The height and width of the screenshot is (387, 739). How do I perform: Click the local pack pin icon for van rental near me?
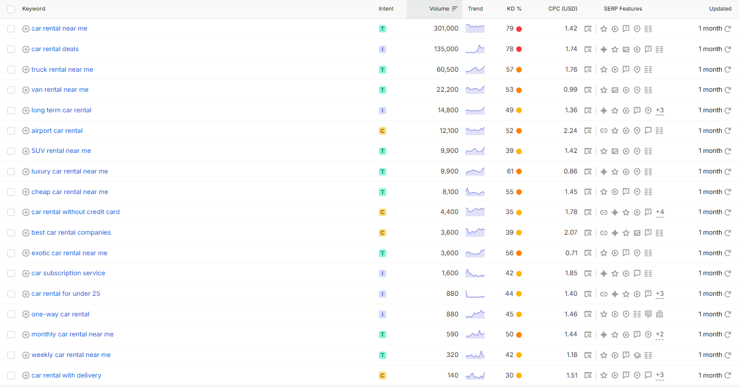coord(637,90)
